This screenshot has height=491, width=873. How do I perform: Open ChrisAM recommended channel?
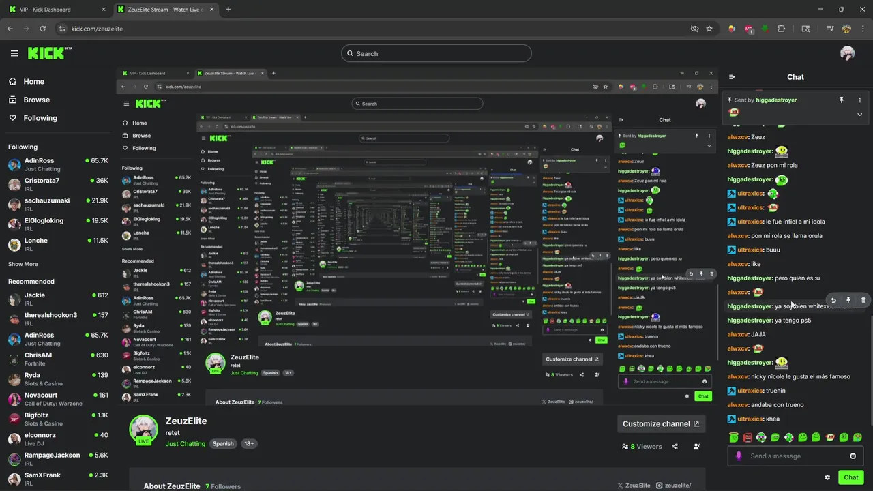[x=58, y=359]
